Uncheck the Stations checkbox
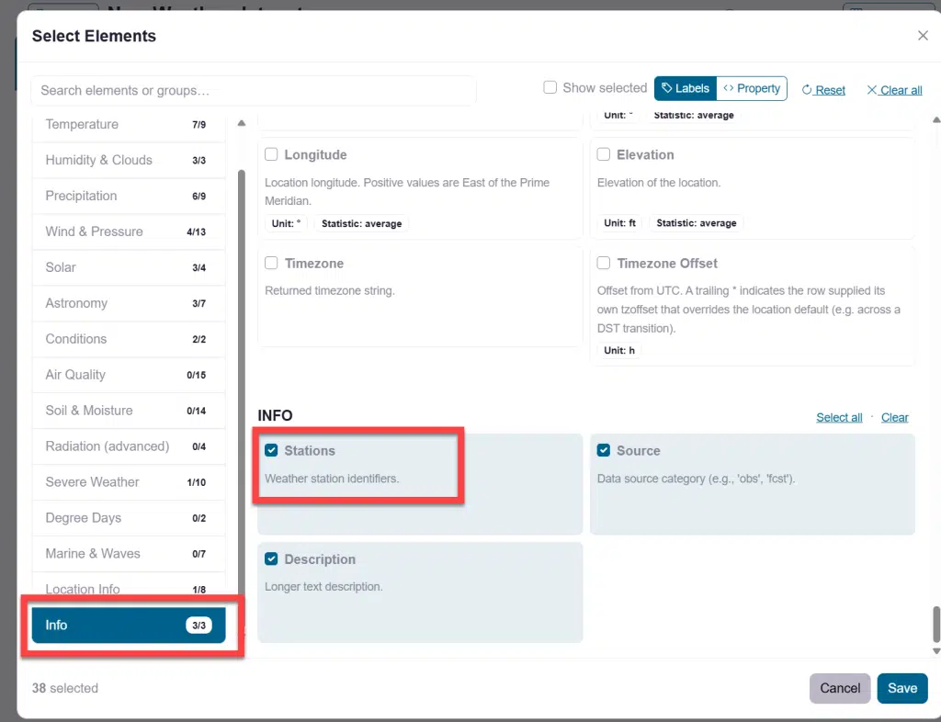The width and height of the screenshot is (941, 722). pyautogui.click(x=271, y=450)
